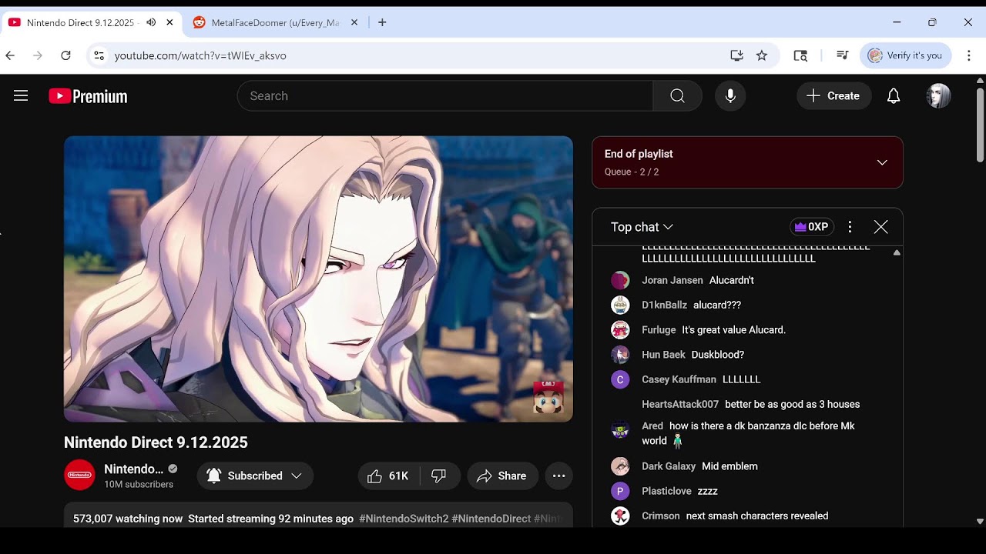Click the chat scroll-up arrow
The image size is (986, 554).
(x=896, y=252)
